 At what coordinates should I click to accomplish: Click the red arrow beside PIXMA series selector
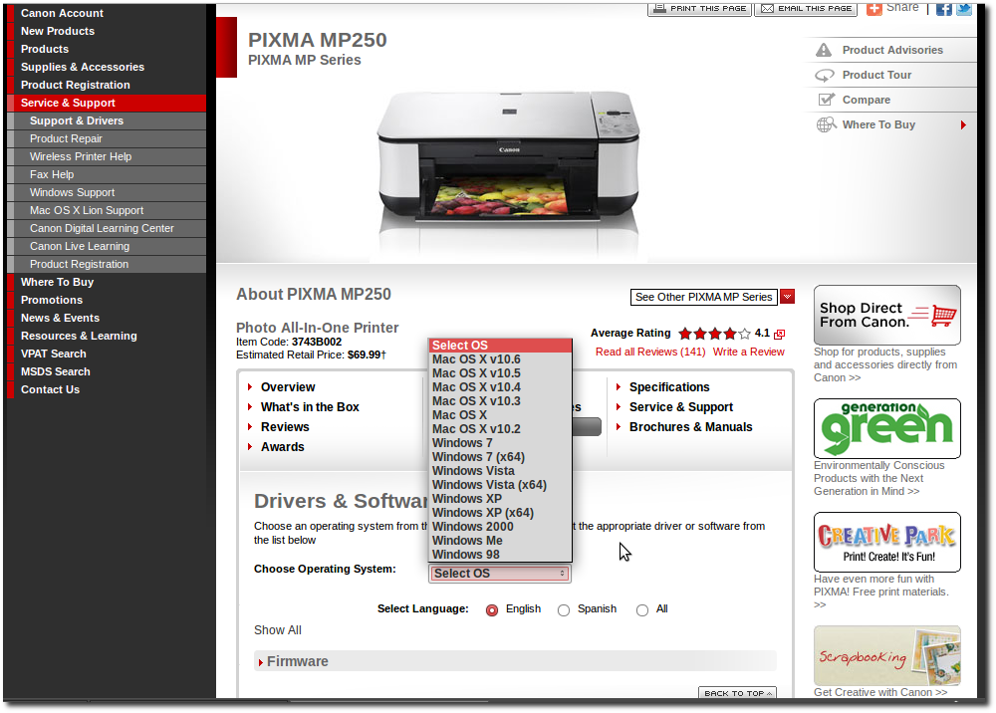787,297
